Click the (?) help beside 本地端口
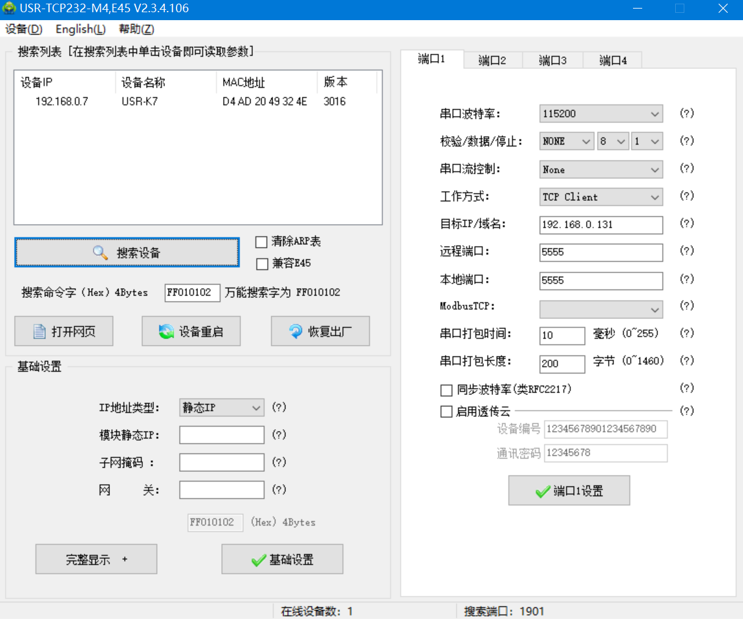The image size is (743, 619). 687,278
